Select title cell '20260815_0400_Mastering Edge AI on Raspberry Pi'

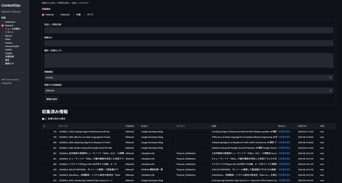91,143
